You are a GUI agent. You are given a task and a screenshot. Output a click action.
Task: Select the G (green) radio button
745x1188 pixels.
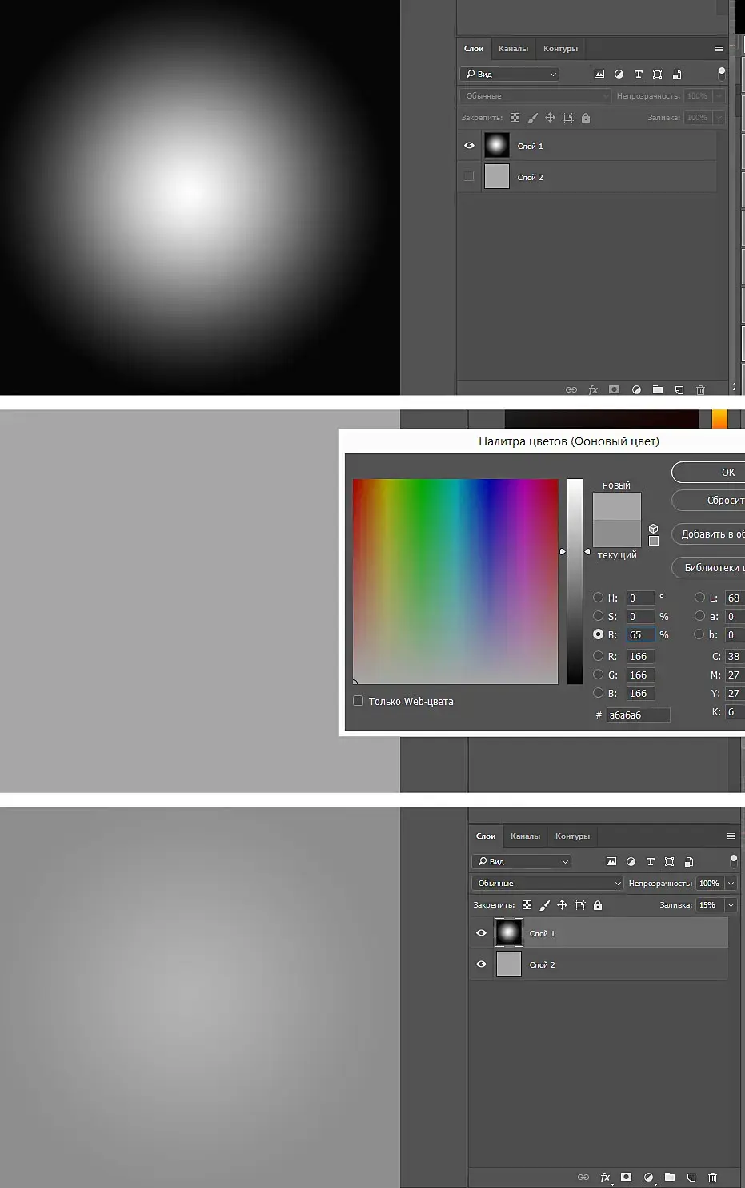tap(598, 675)
